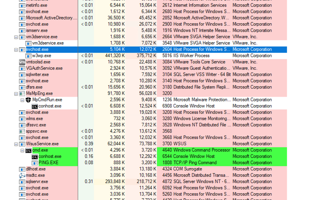This screenshot has height=200, width=324.
Task: Click the msdtc.exe process icon
Action: 22,176
